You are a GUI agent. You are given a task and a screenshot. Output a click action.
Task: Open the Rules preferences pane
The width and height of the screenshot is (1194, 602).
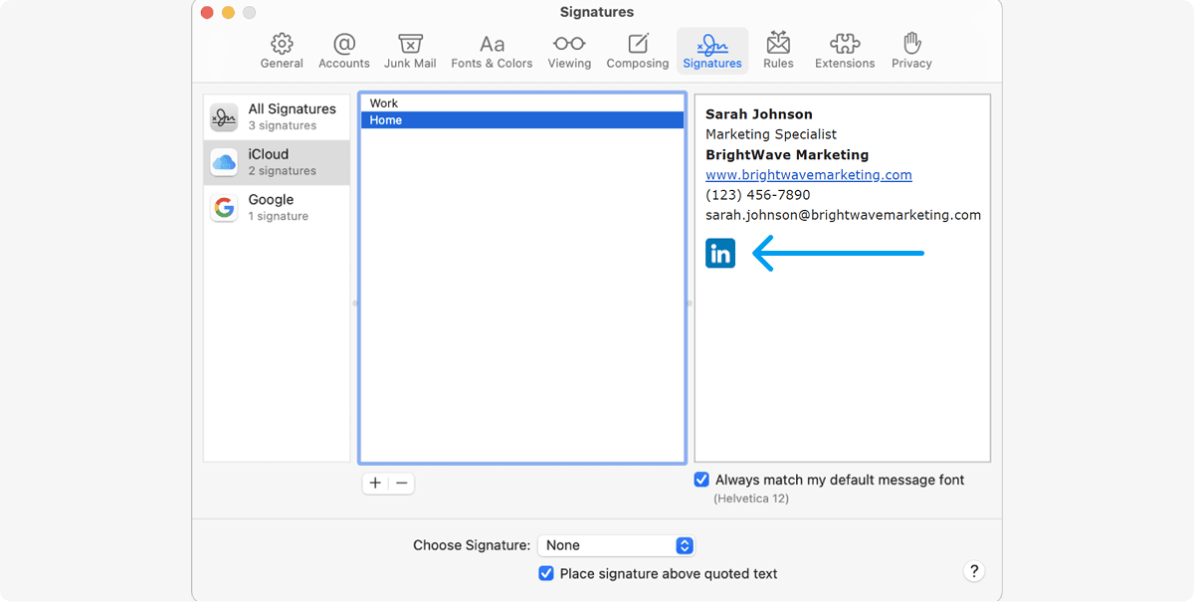[778, 50]
